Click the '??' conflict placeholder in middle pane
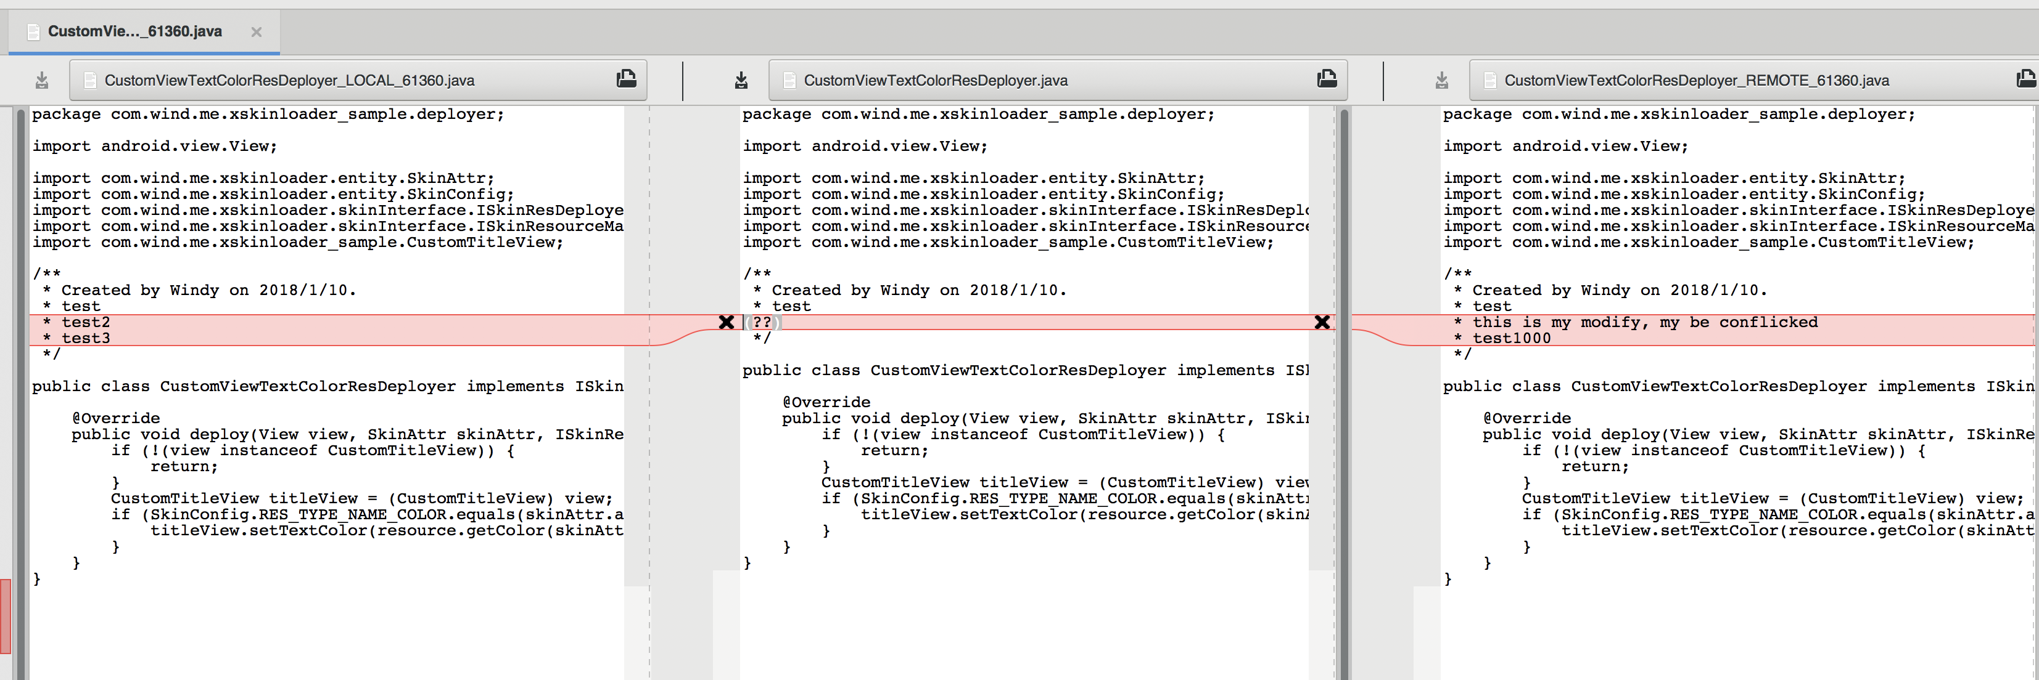The image size is (2039, 680). point(762,323)
